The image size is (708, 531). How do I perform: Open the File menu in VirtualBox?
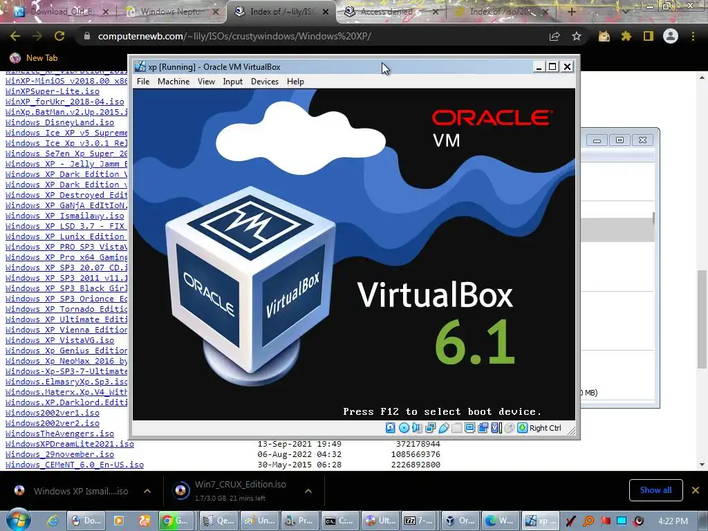click(143, 82)
